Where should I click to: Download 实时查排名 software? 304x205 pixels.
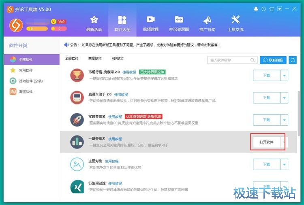coord(267,120)
